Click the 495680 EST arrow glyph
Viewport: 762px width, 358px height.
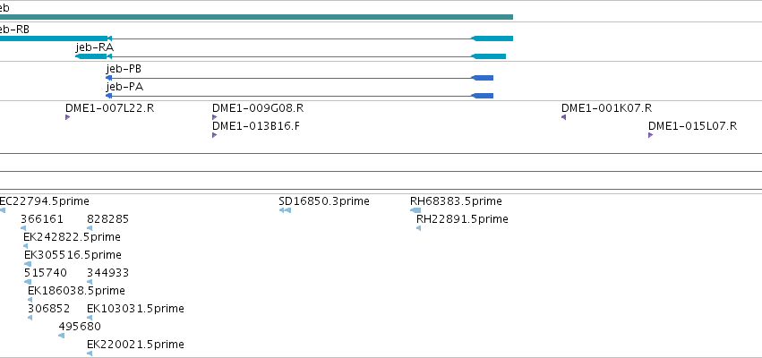[x=61, y=336]
